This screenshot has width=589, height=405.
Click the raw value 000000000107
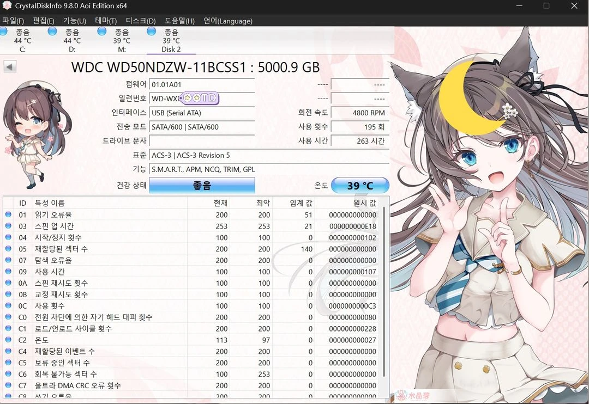click(353, 272)
